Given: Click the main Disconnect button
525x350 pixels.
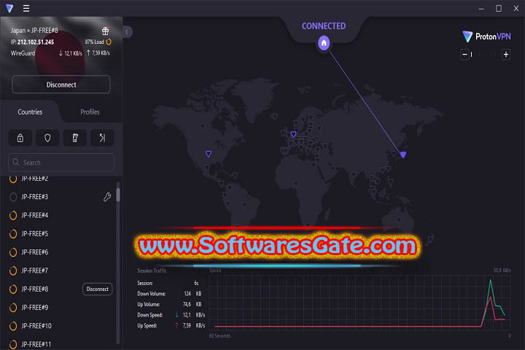Looking at the screenshot, I should [61, 85].
